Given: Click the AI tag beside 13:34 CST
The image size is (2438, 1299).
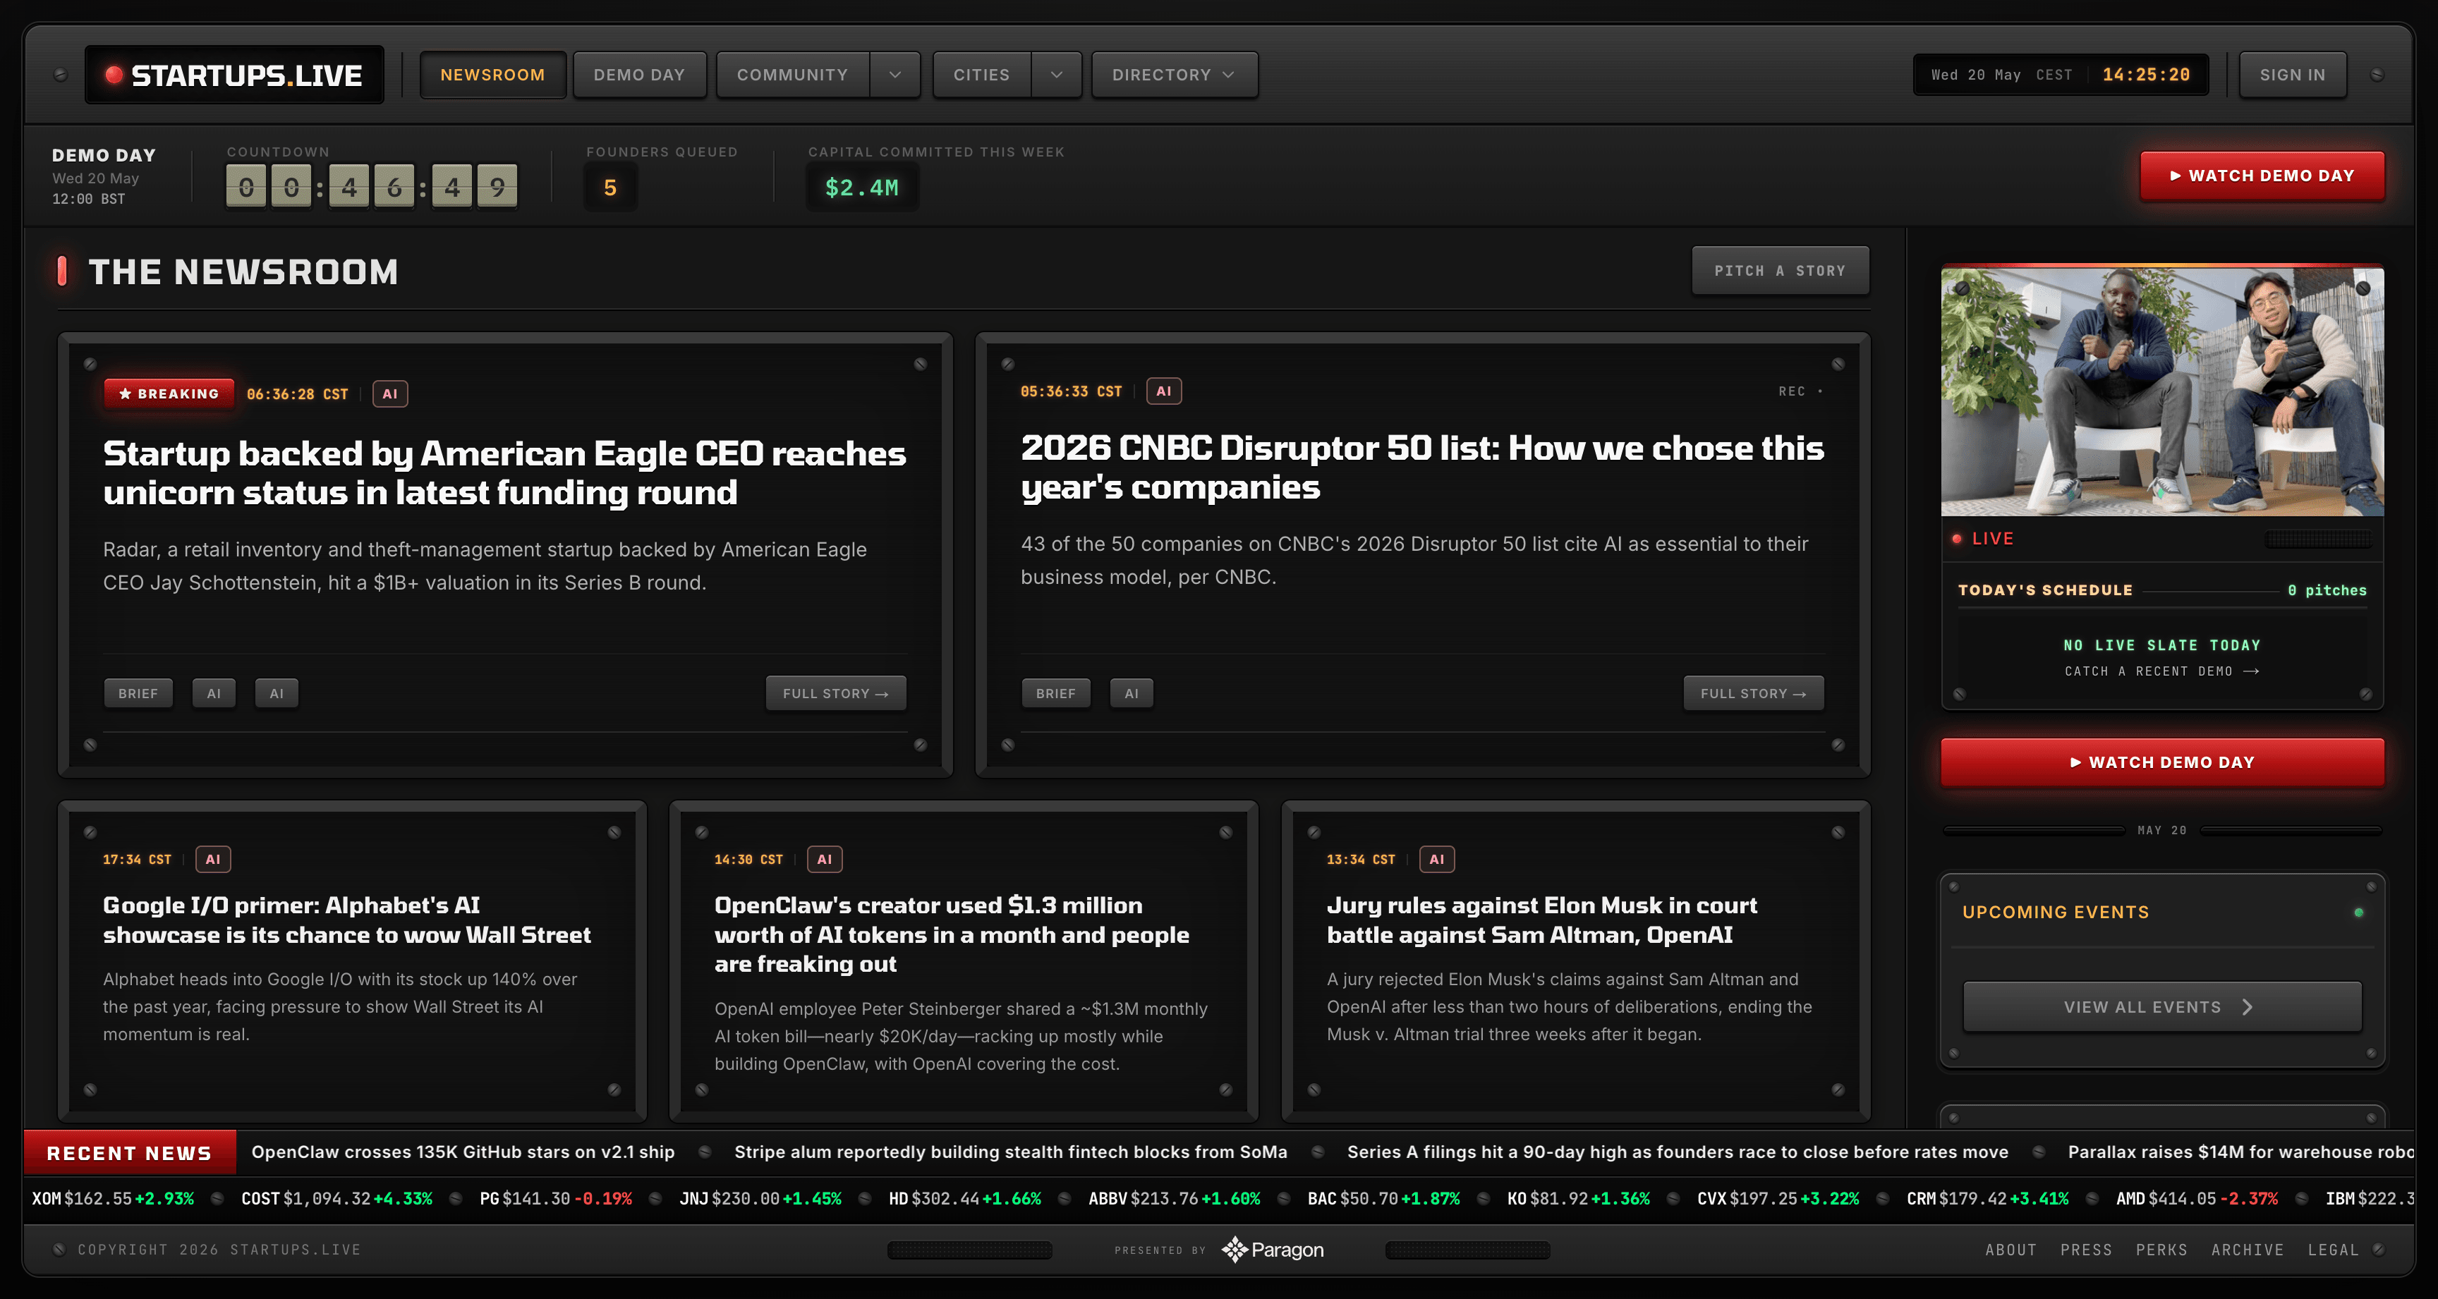Looking at the screenshot, I should click(1437, 859).
